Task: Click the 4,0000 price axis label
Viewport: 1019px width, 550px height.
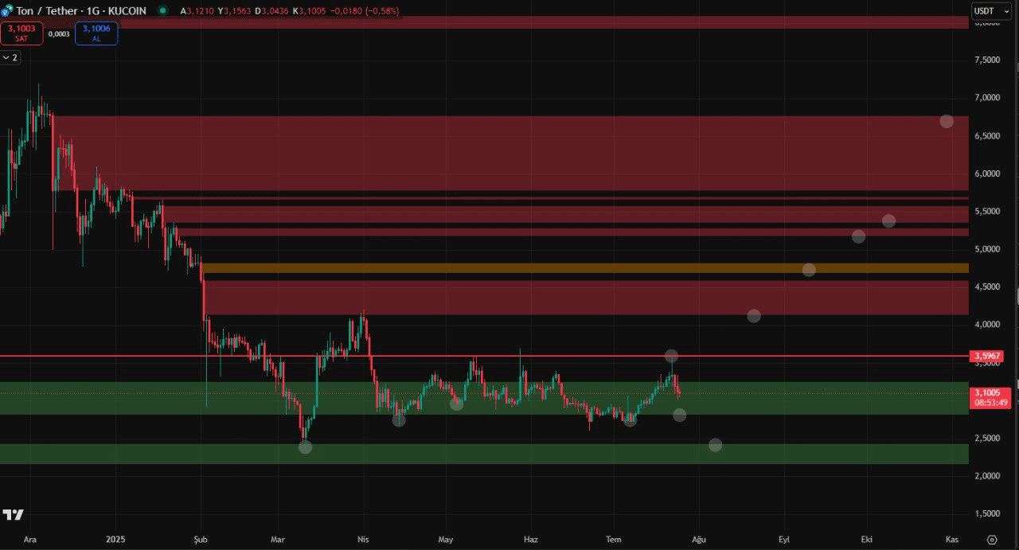Action: pyautogui.click(x=988, y=325)
